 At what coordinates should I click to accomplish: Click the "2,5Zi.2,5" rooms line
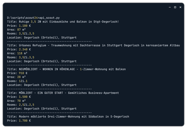click(21, 104)
